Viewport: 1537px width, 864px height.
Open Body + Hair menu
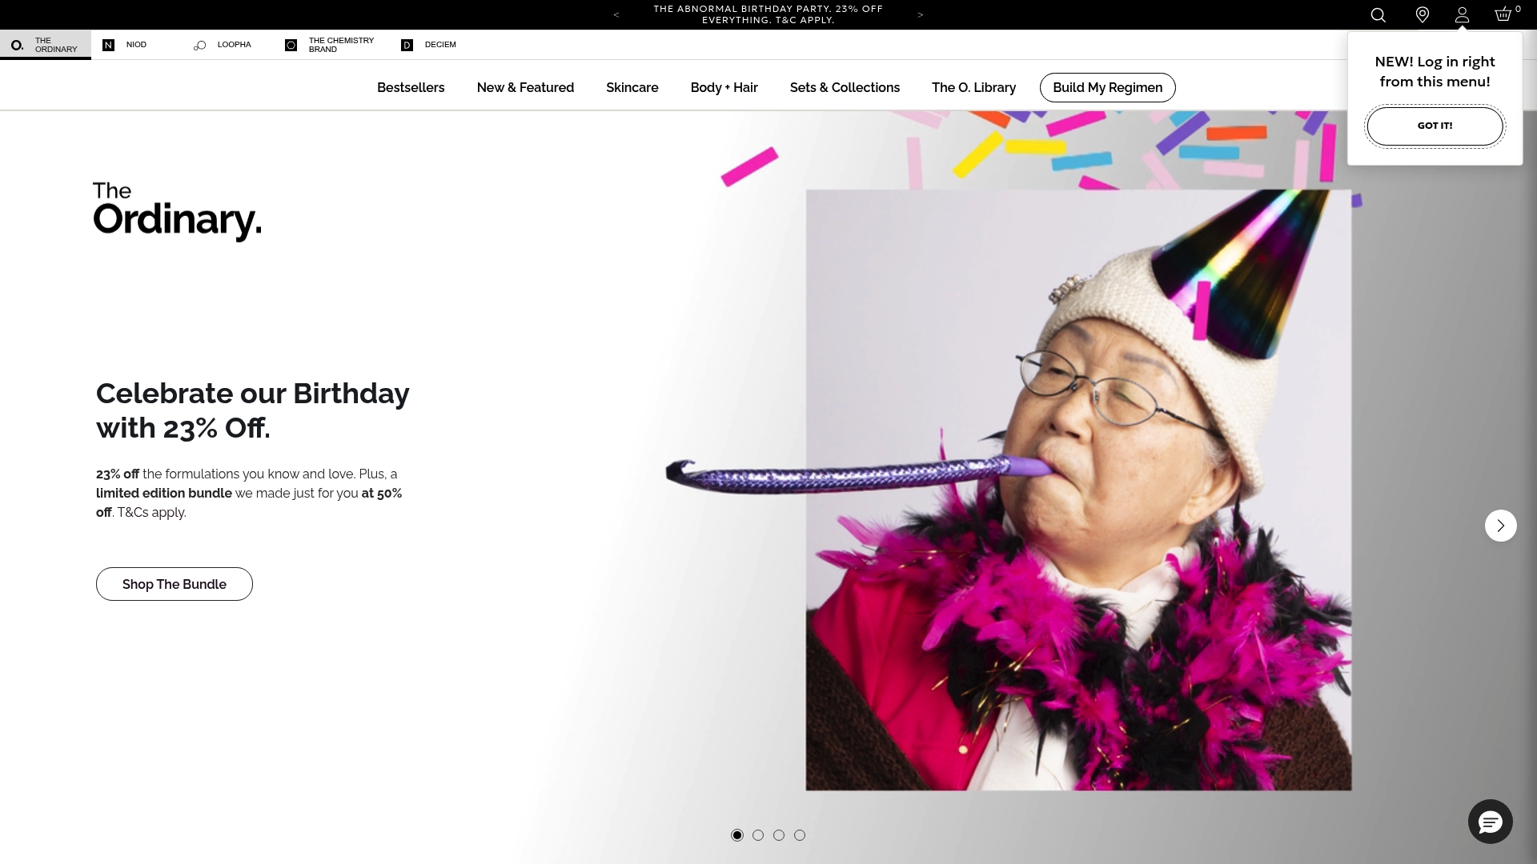pyautogui.click(x=724, y=87)
